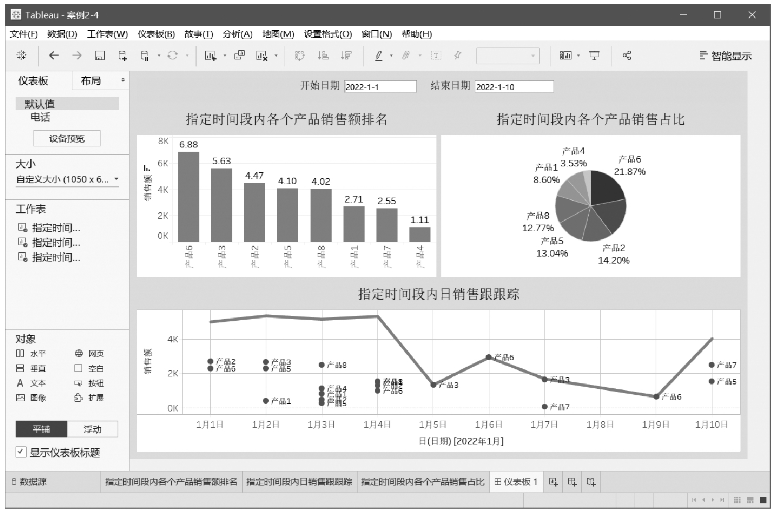Undo the last action with back arrow
Viewport: 774px width, 513px height.
(x=53, y=55)
